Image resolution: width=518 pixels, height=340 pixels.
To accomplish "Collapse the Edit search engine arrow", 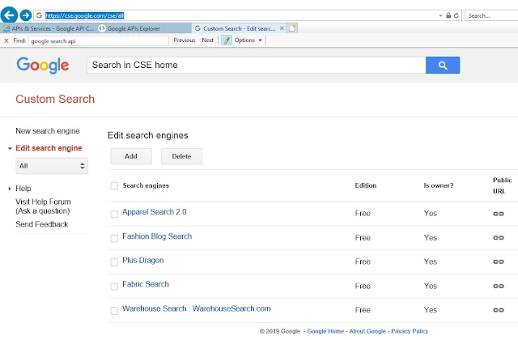I will 10,148.
